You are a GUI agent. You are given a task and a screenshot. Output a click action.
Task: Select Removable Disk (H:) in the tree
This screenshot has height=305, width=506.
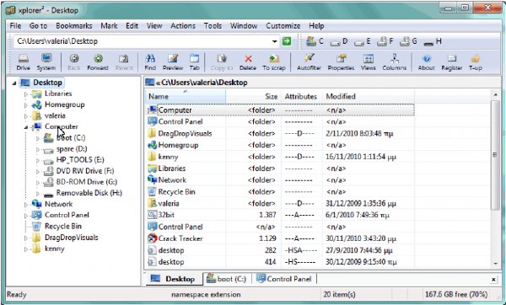(89, 193)
